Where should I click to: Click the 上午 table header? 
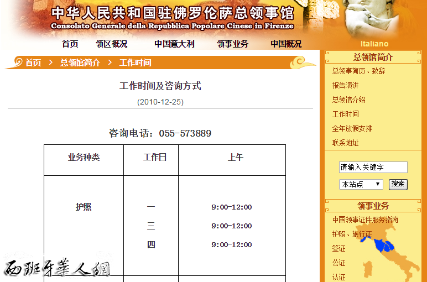coord(236,158)
